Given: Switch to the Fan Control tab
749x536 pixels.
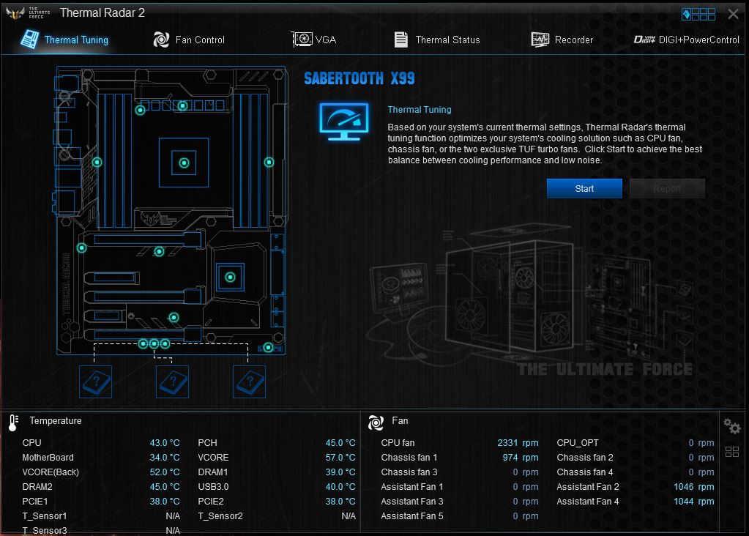Looking at the screenshot, I should coord(189,40).
